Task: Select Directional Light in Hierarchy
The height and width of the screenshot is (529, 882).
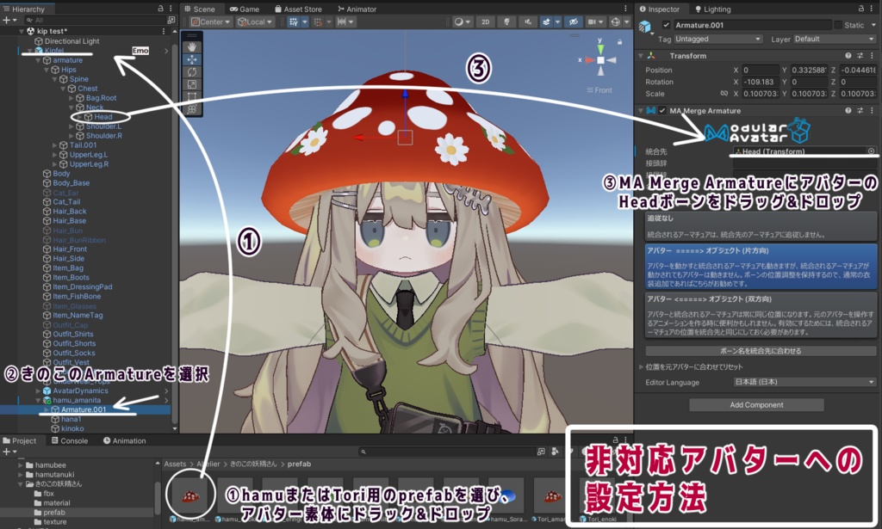Action: pos(72,41)
